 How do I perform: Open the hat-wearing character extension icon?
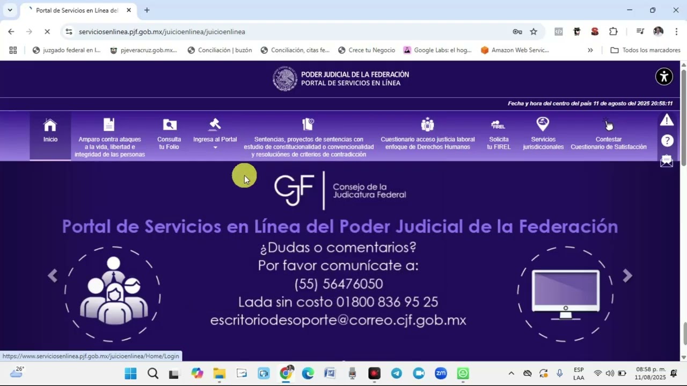pos(577,32)
